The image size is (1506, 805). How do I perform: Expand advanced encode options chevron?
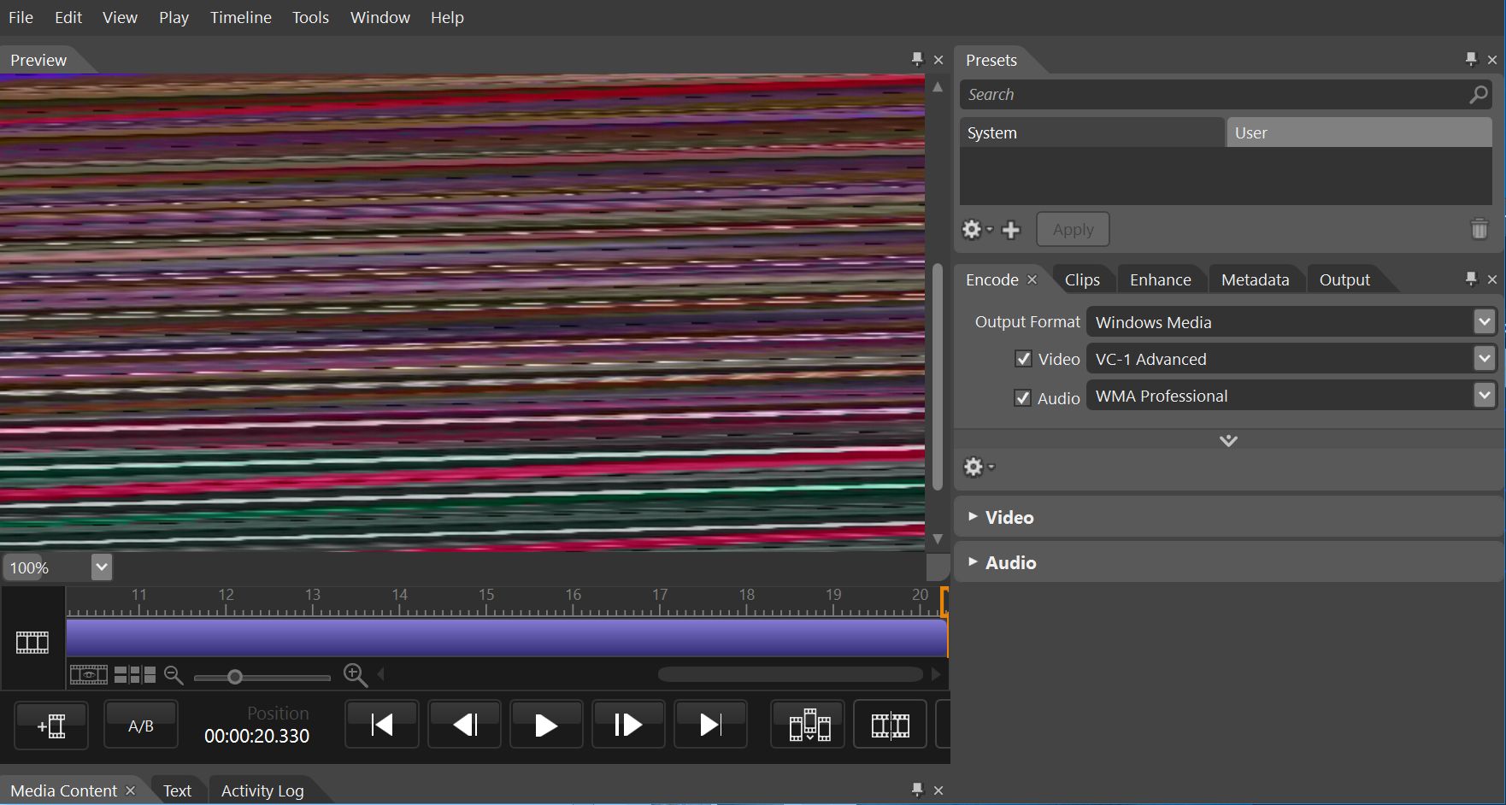coord(1228,441)
